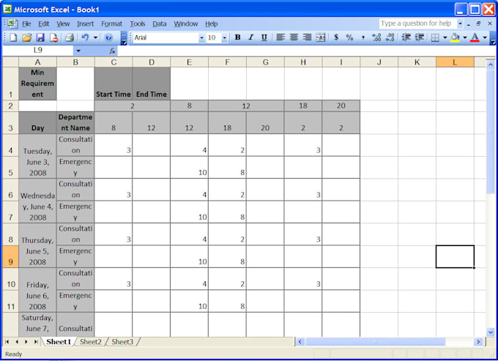Undo the last action
The image size is (498, 361).
coord(85,37)
